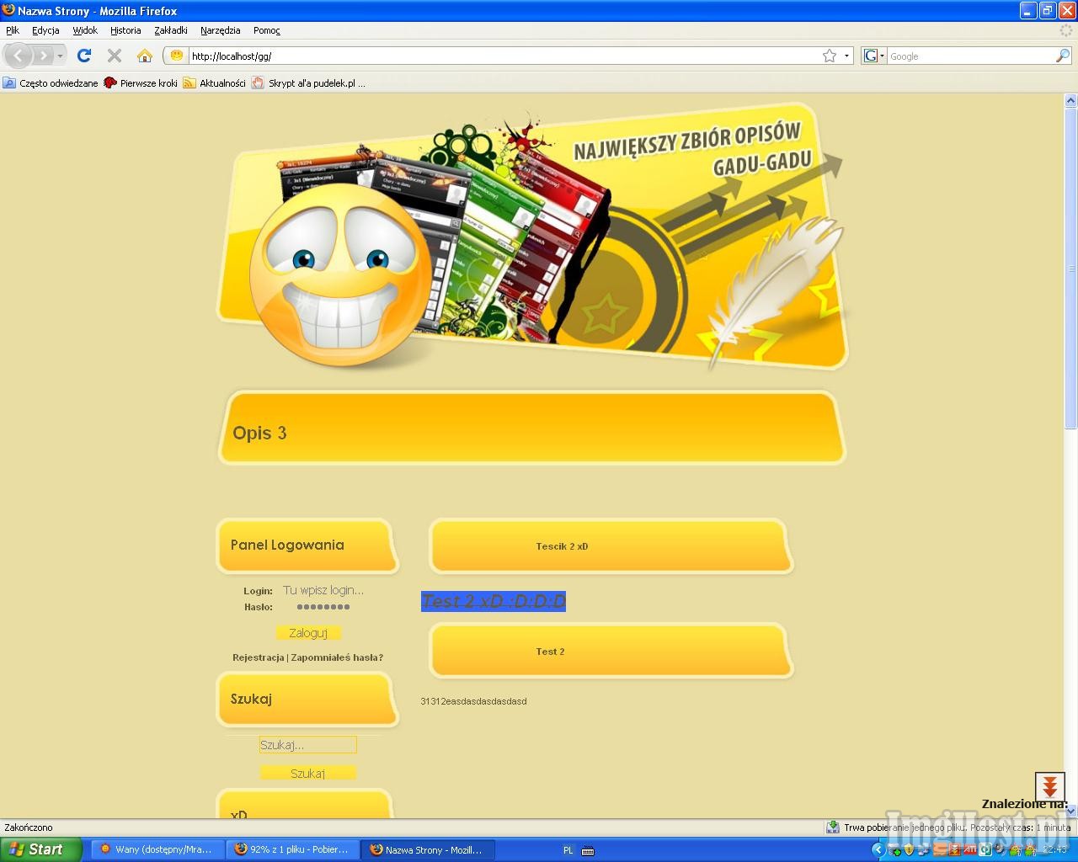
Task: Click the Tescik 2 xD heading
Action: coord(562,546)
